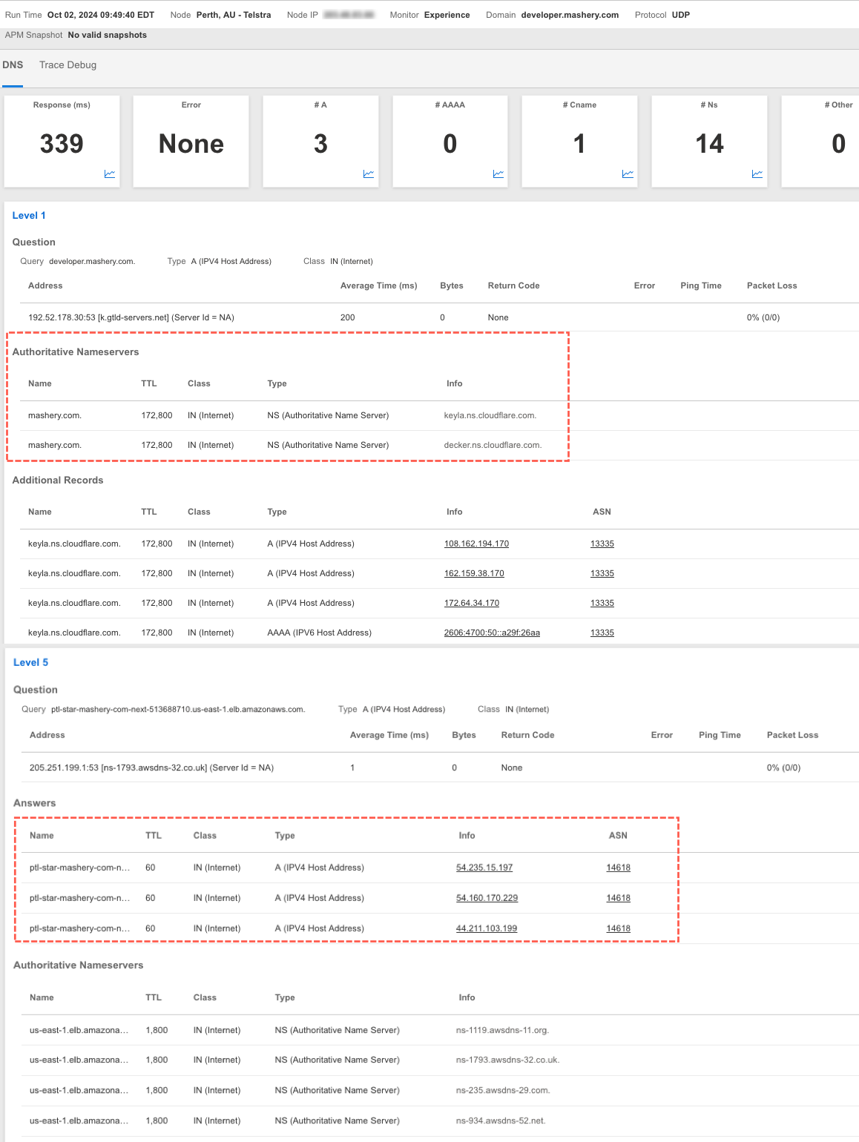Click nameserver ns-1793.awsdns-32.co.uk. info entry

point(507,1060)
